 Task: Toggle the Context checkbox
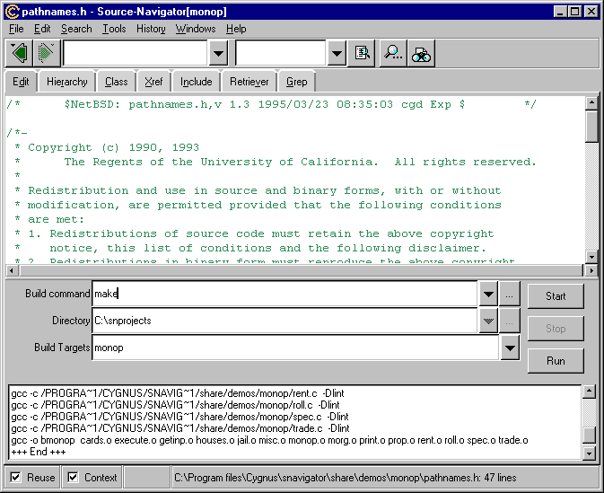[74, 477]
